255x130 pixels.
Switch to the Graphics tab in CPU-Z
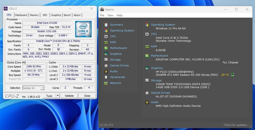tap(56, 15)
